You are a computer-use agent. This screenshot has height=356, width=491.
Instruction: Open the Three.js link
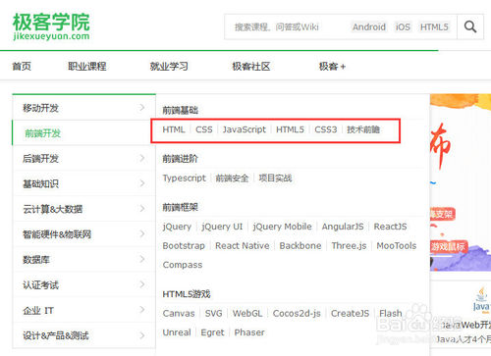coord(349,246)
